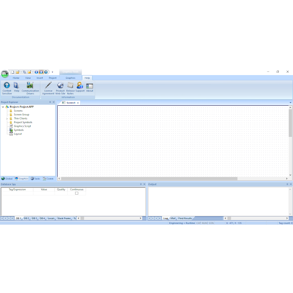Close the Screen1 tab
293x293 pixels.
pos(78,103)
